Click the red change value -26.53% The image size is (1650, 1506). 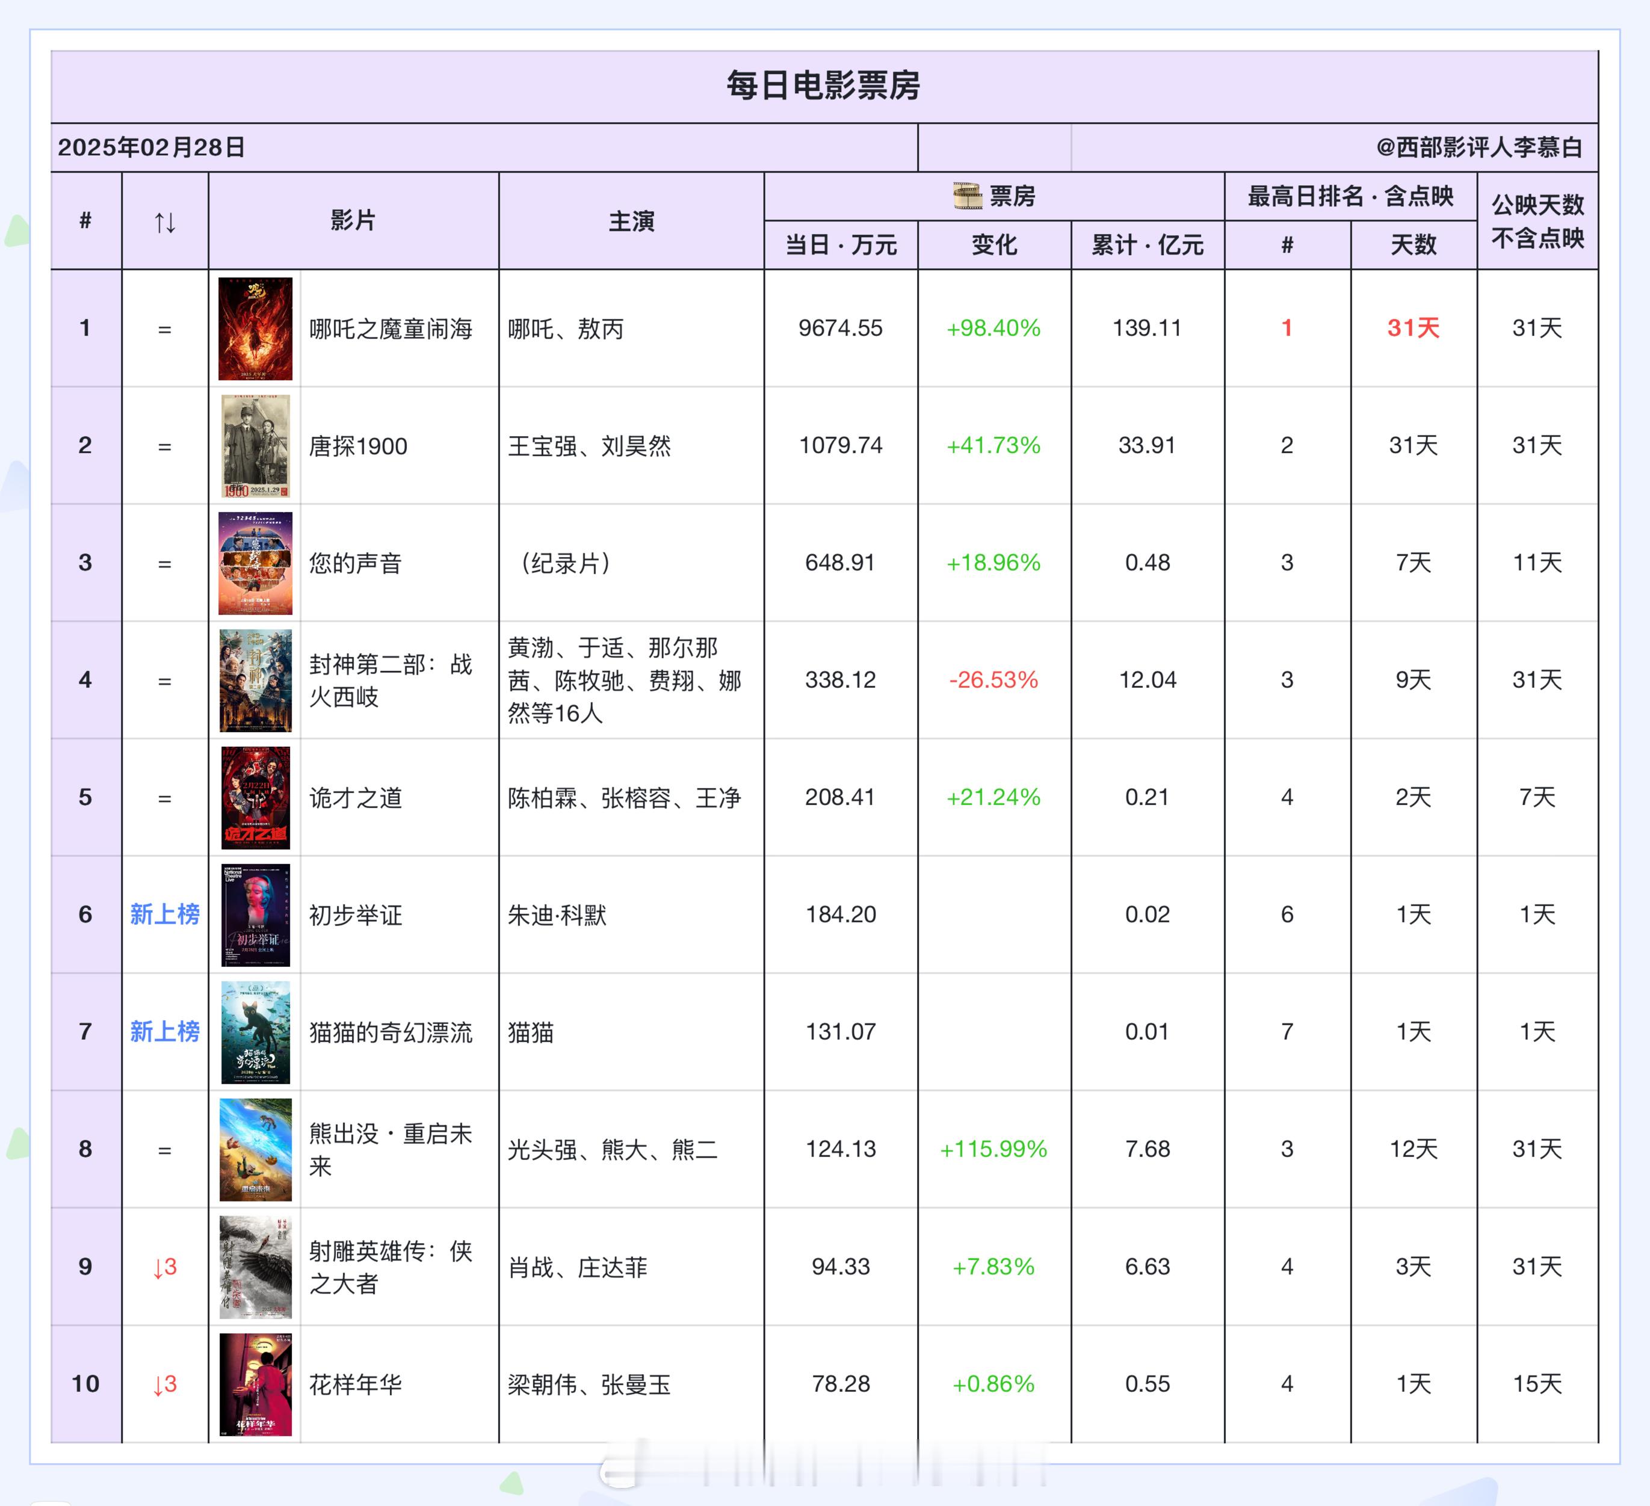(993, 679)
